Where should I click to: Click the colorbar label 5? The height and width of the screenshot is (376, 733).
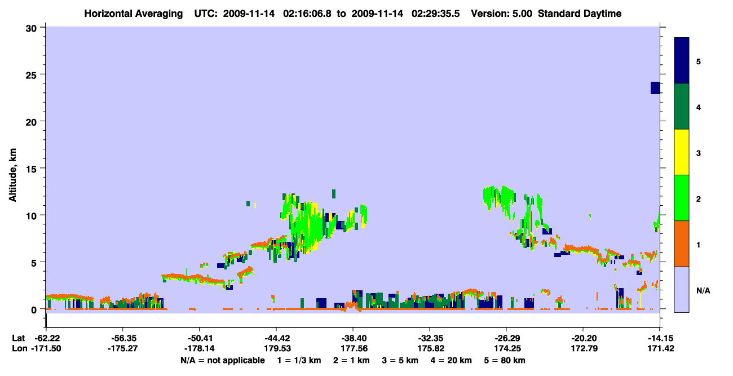coord(699,61)
